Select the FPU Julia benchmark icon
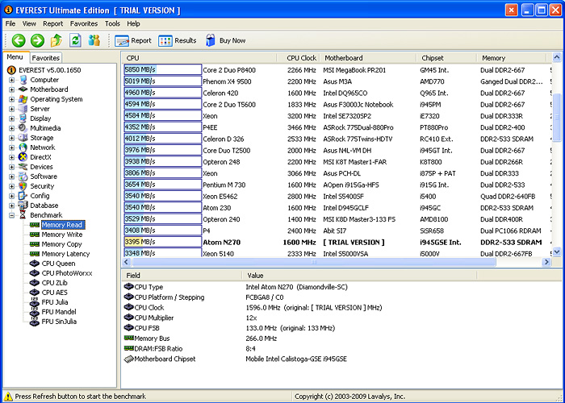The width and height of the screenshot is (565, 403). (35, 302)
